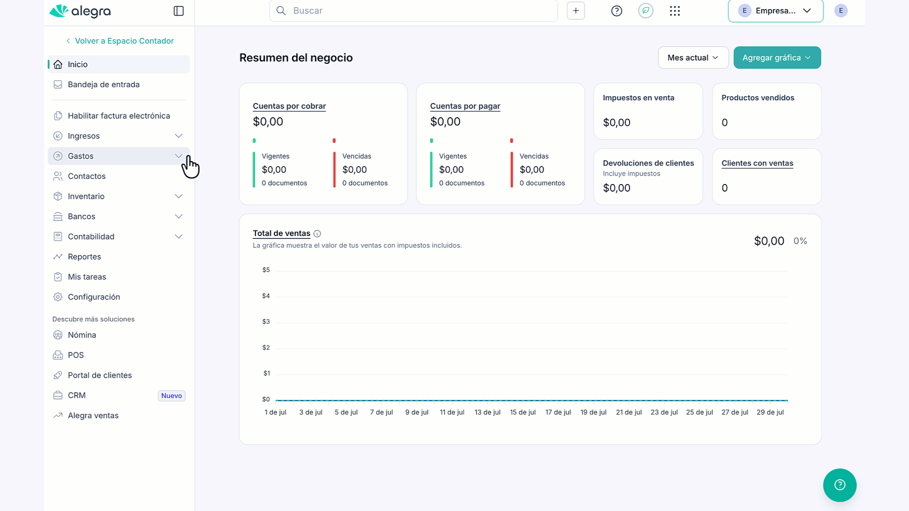Screen dimensions: 909x511
Task: Click the green leaf chat icon
Action: coord(646,10)
